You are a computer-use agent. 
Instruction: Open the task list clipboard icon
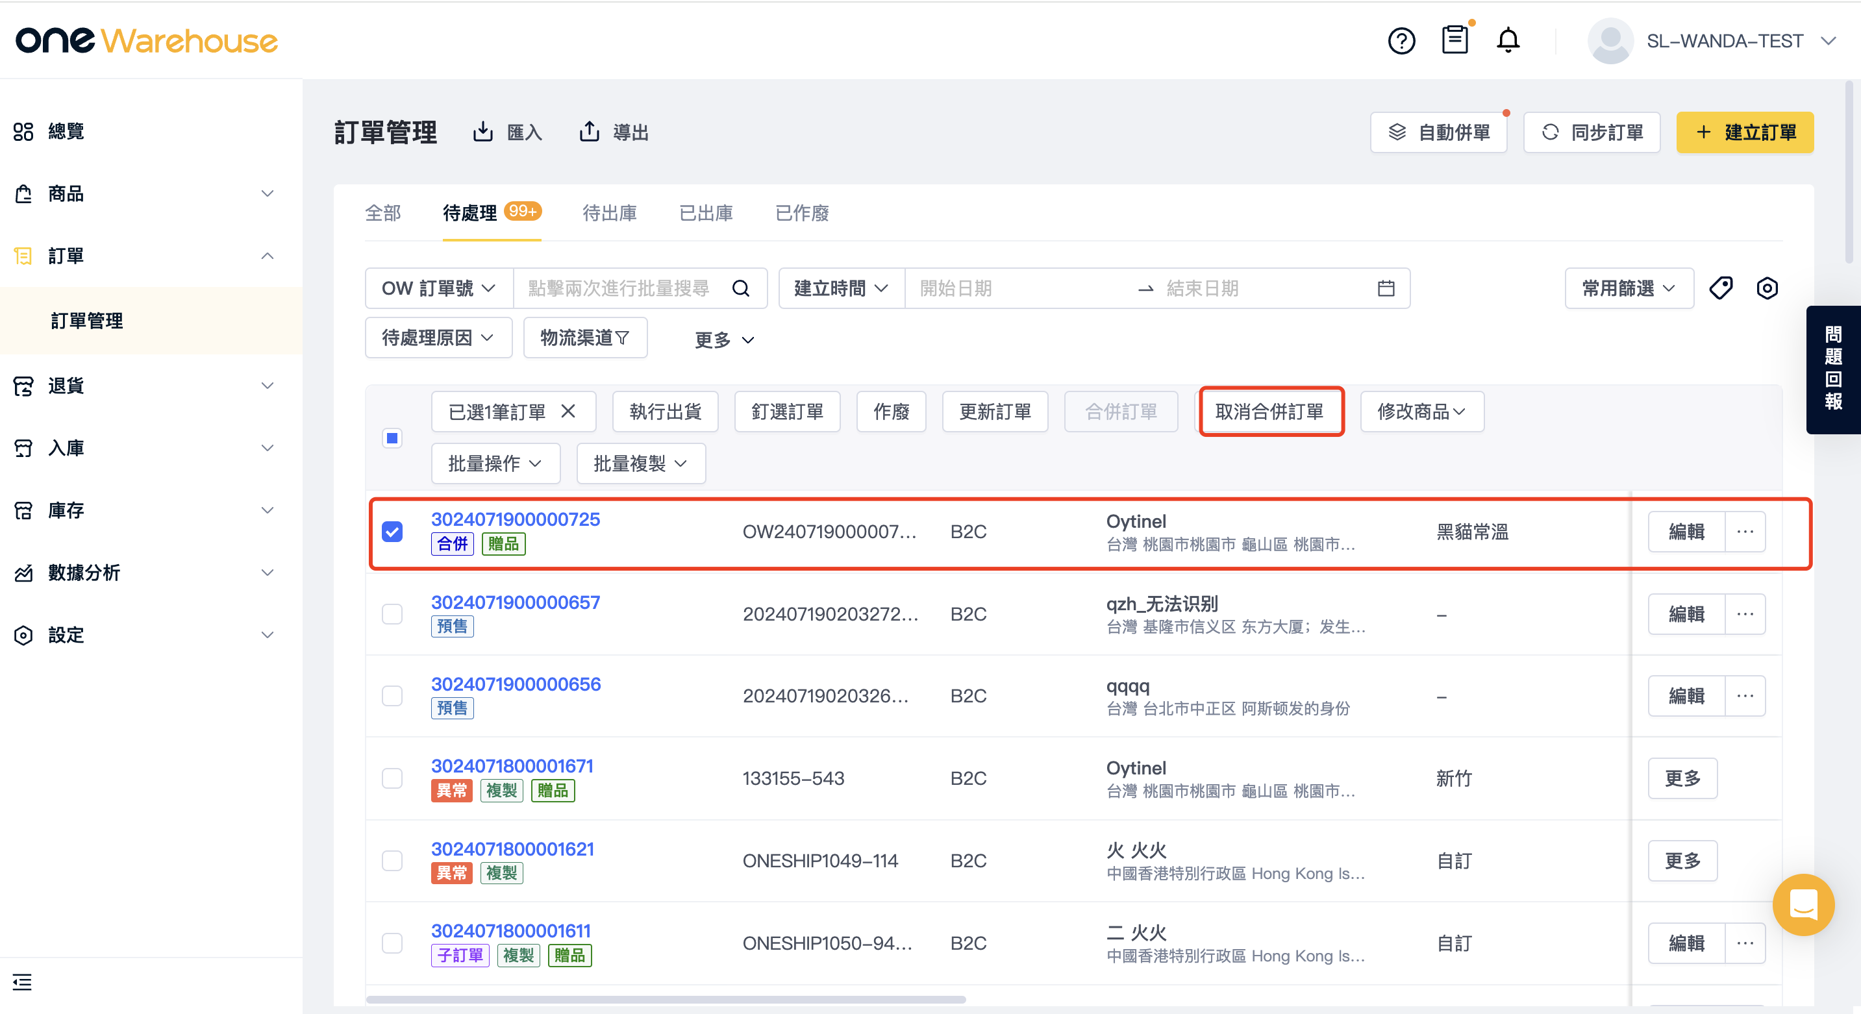(1455, 40)
